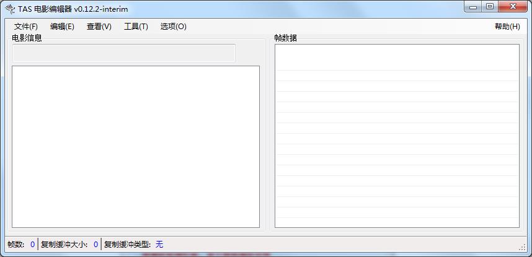The image size is (532, 257).
Task: Expand the 查看(V) menu
Action: (x=99, y=26)
